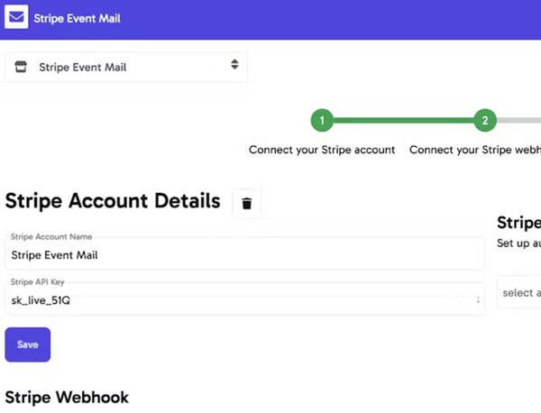Click green progress bar between steps 1 and 2
Viewport: 541px width, 413px height.
[x=403, y=120]
